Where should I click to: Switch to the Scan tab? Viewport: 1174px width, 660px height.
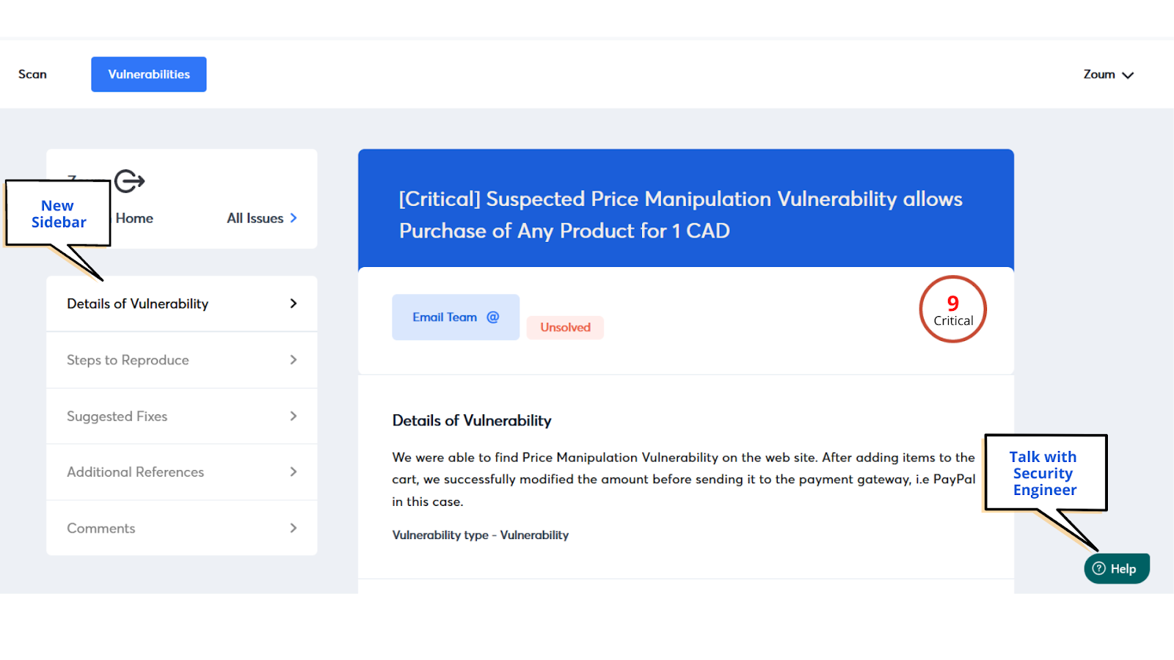[32, 74]
